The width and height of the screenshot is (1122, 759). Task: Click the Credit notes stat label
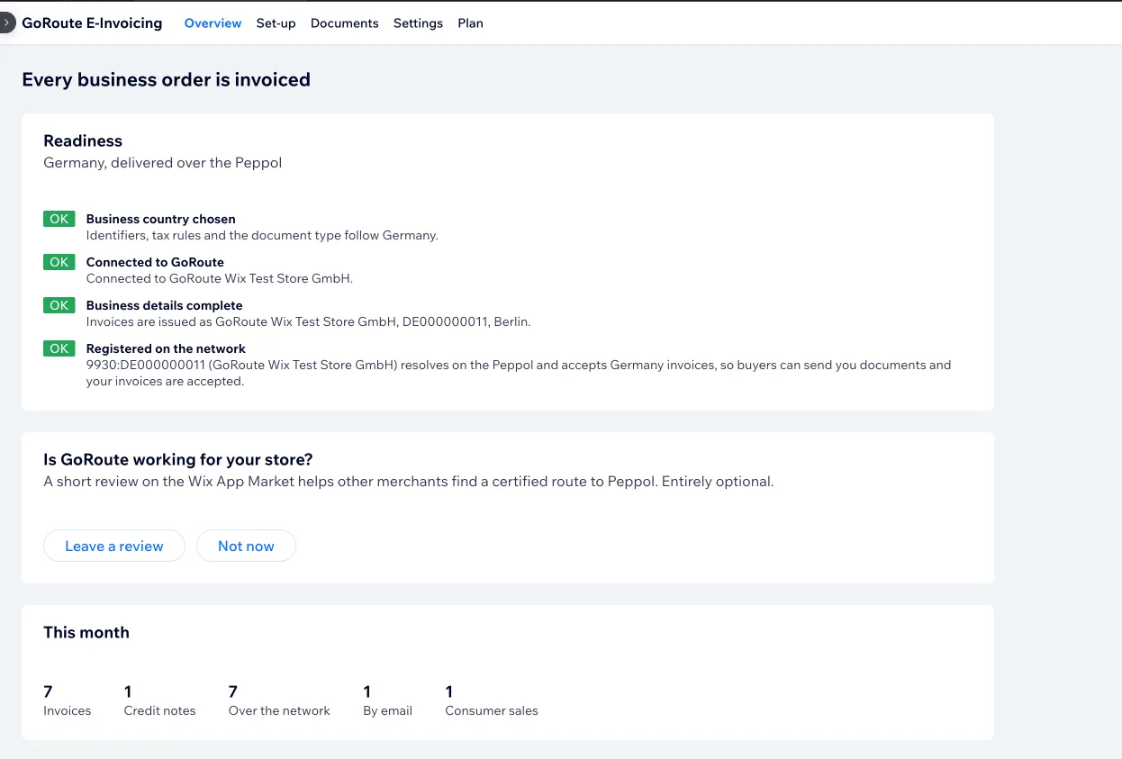[159, 710]
